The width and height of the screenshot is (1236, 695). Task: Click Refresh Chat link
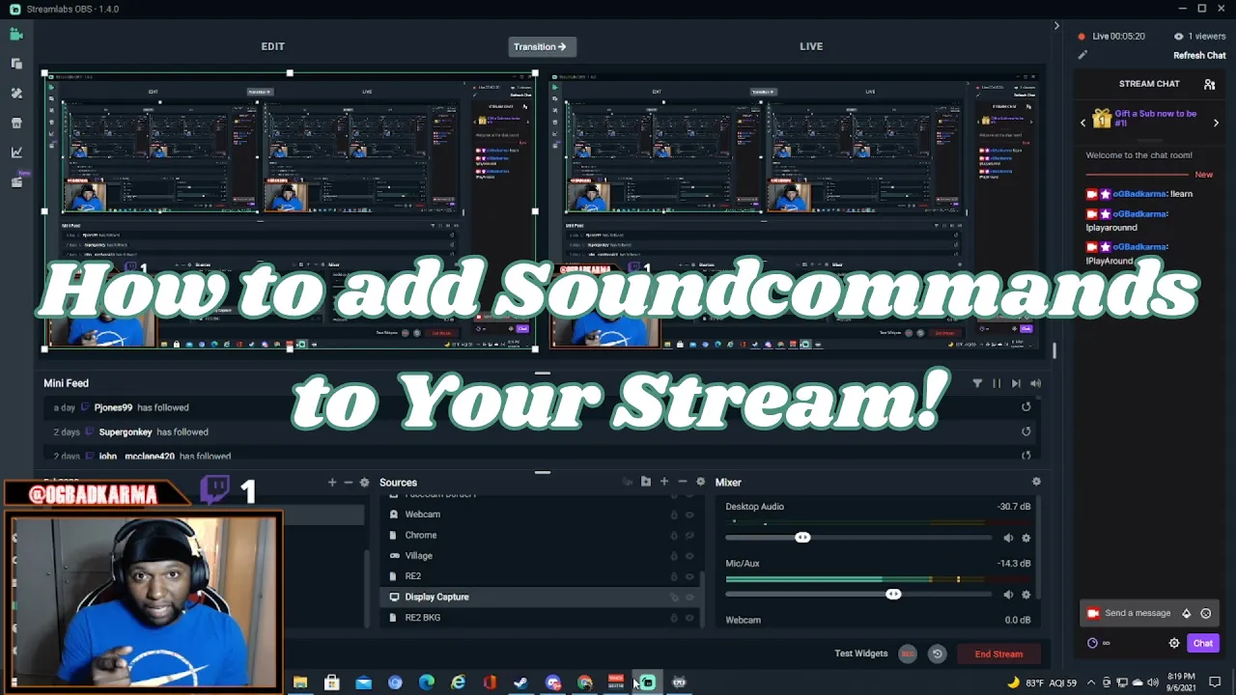(1199, 56)
